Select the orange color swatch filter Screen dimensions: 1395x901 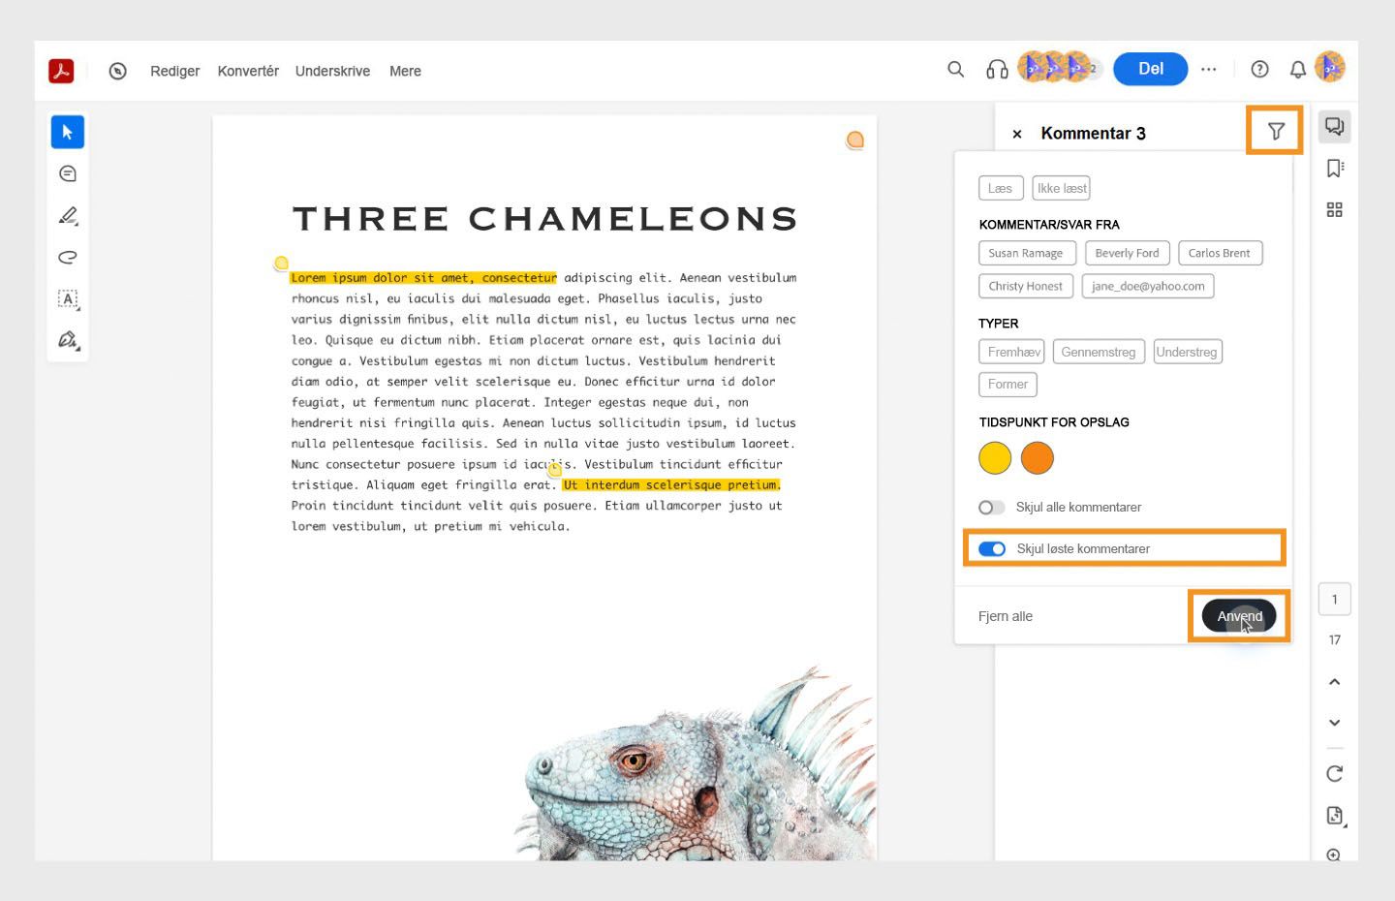(1037, 458)
